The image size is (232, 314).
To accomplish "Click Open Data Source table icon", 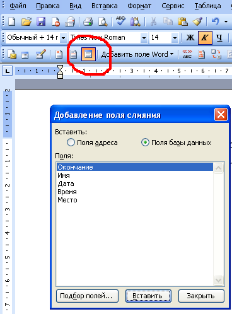I will coord(25,55).
